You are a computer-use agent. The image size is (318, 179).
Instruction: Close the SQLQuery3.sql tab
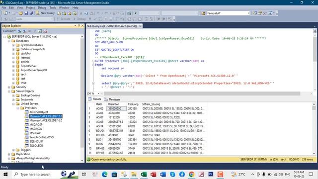(x=140, y=26)
